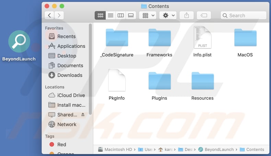Select the Red tag in sidebar

coord(62,144)
